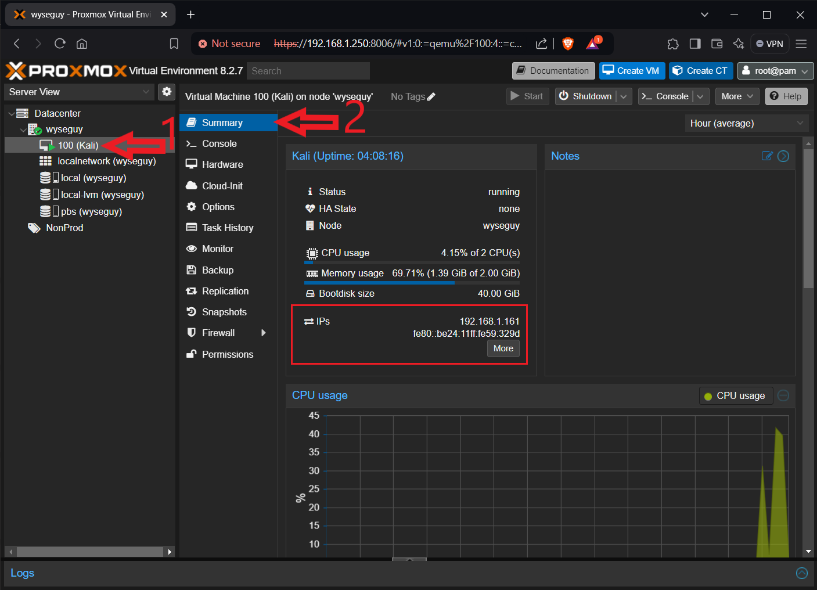
Task: Open the root@pam user menu
Action: click(x=775, y=71)
